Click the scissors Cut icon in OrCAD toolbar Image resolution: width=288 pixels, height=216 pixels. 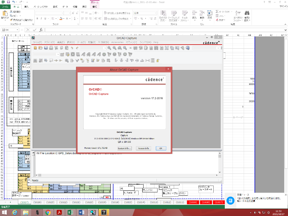pyautogui.click(x=56, y=48)
